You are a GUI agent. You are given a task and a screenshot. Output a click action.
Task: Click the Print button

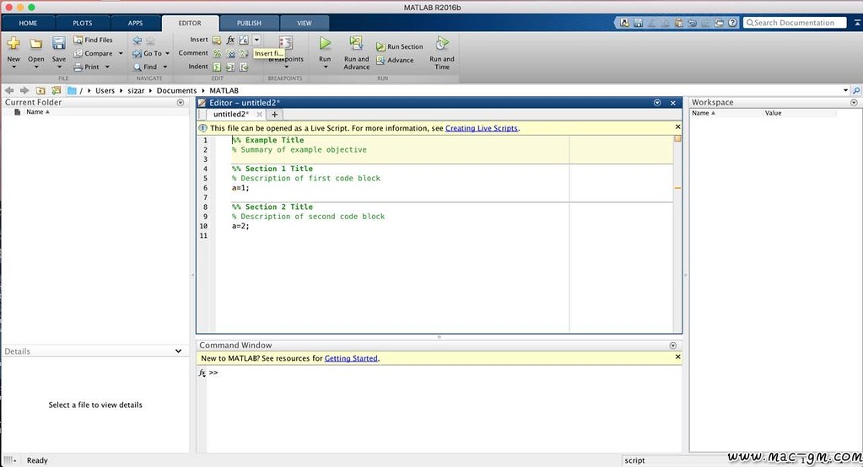(88, 67)
